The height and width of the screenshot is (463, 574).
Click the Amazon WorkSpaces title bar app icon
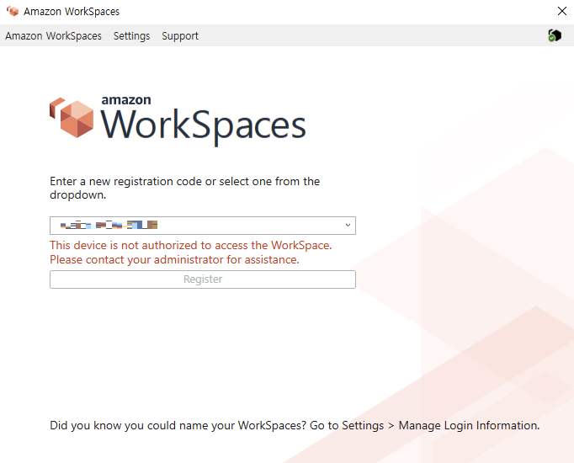coord(13,11)
